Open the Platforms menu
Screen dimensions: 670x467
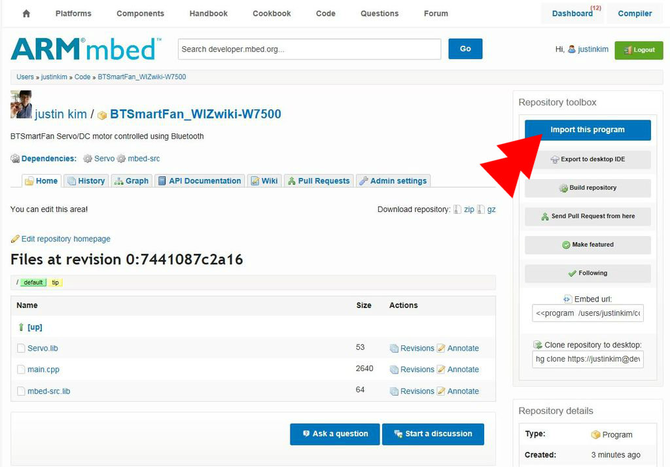(73, 14)
